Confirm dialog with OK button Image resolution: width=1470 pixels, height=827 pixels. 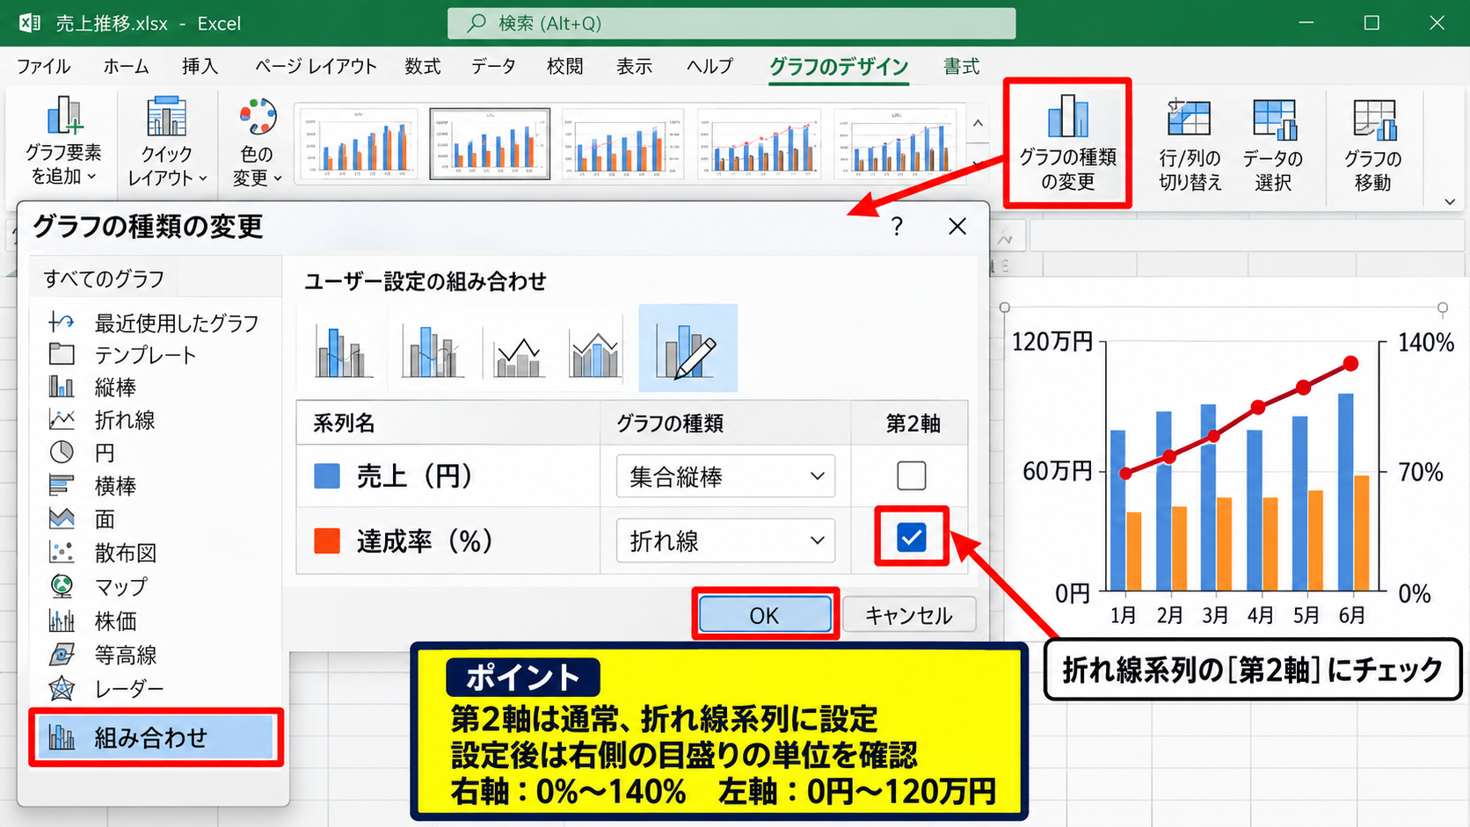[765, 614]
